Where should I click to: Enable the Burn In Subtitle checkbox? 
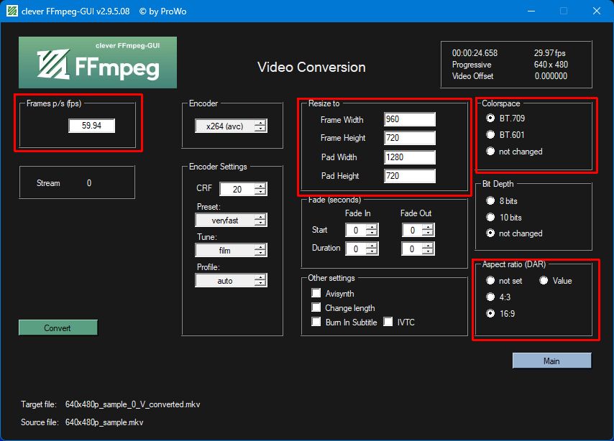point(316,322)
